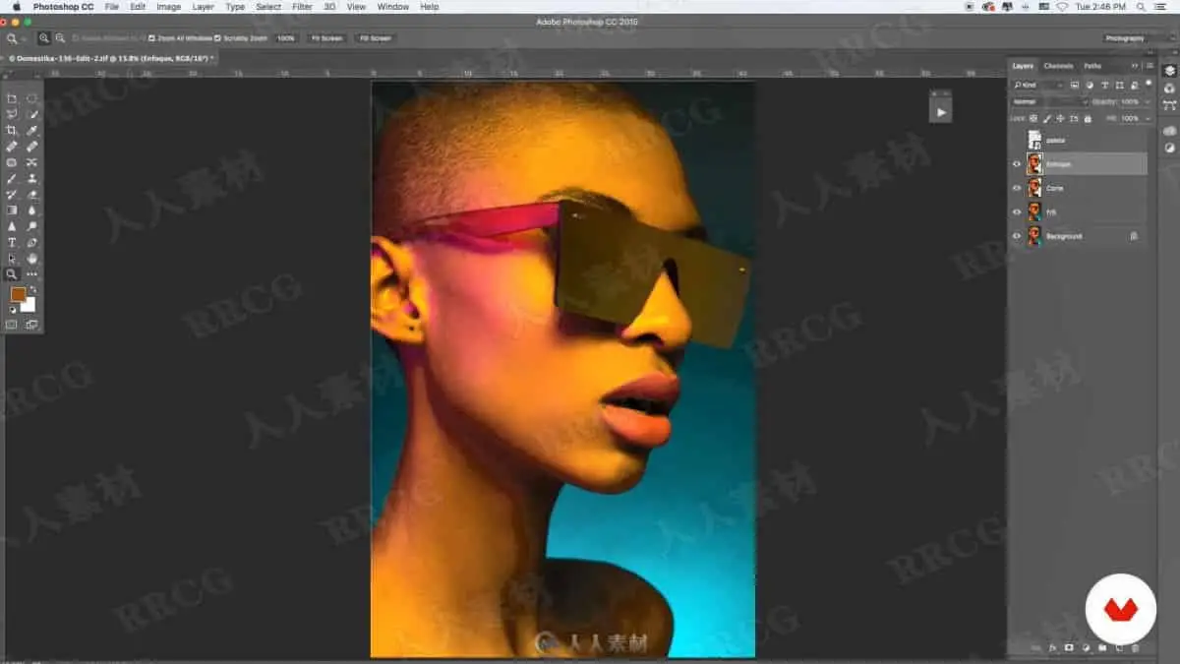Image resolution: width=1180 pixels, height=664 pixels.
Task: Select the Quick Selection tool
Action: [x=32, y=114]
